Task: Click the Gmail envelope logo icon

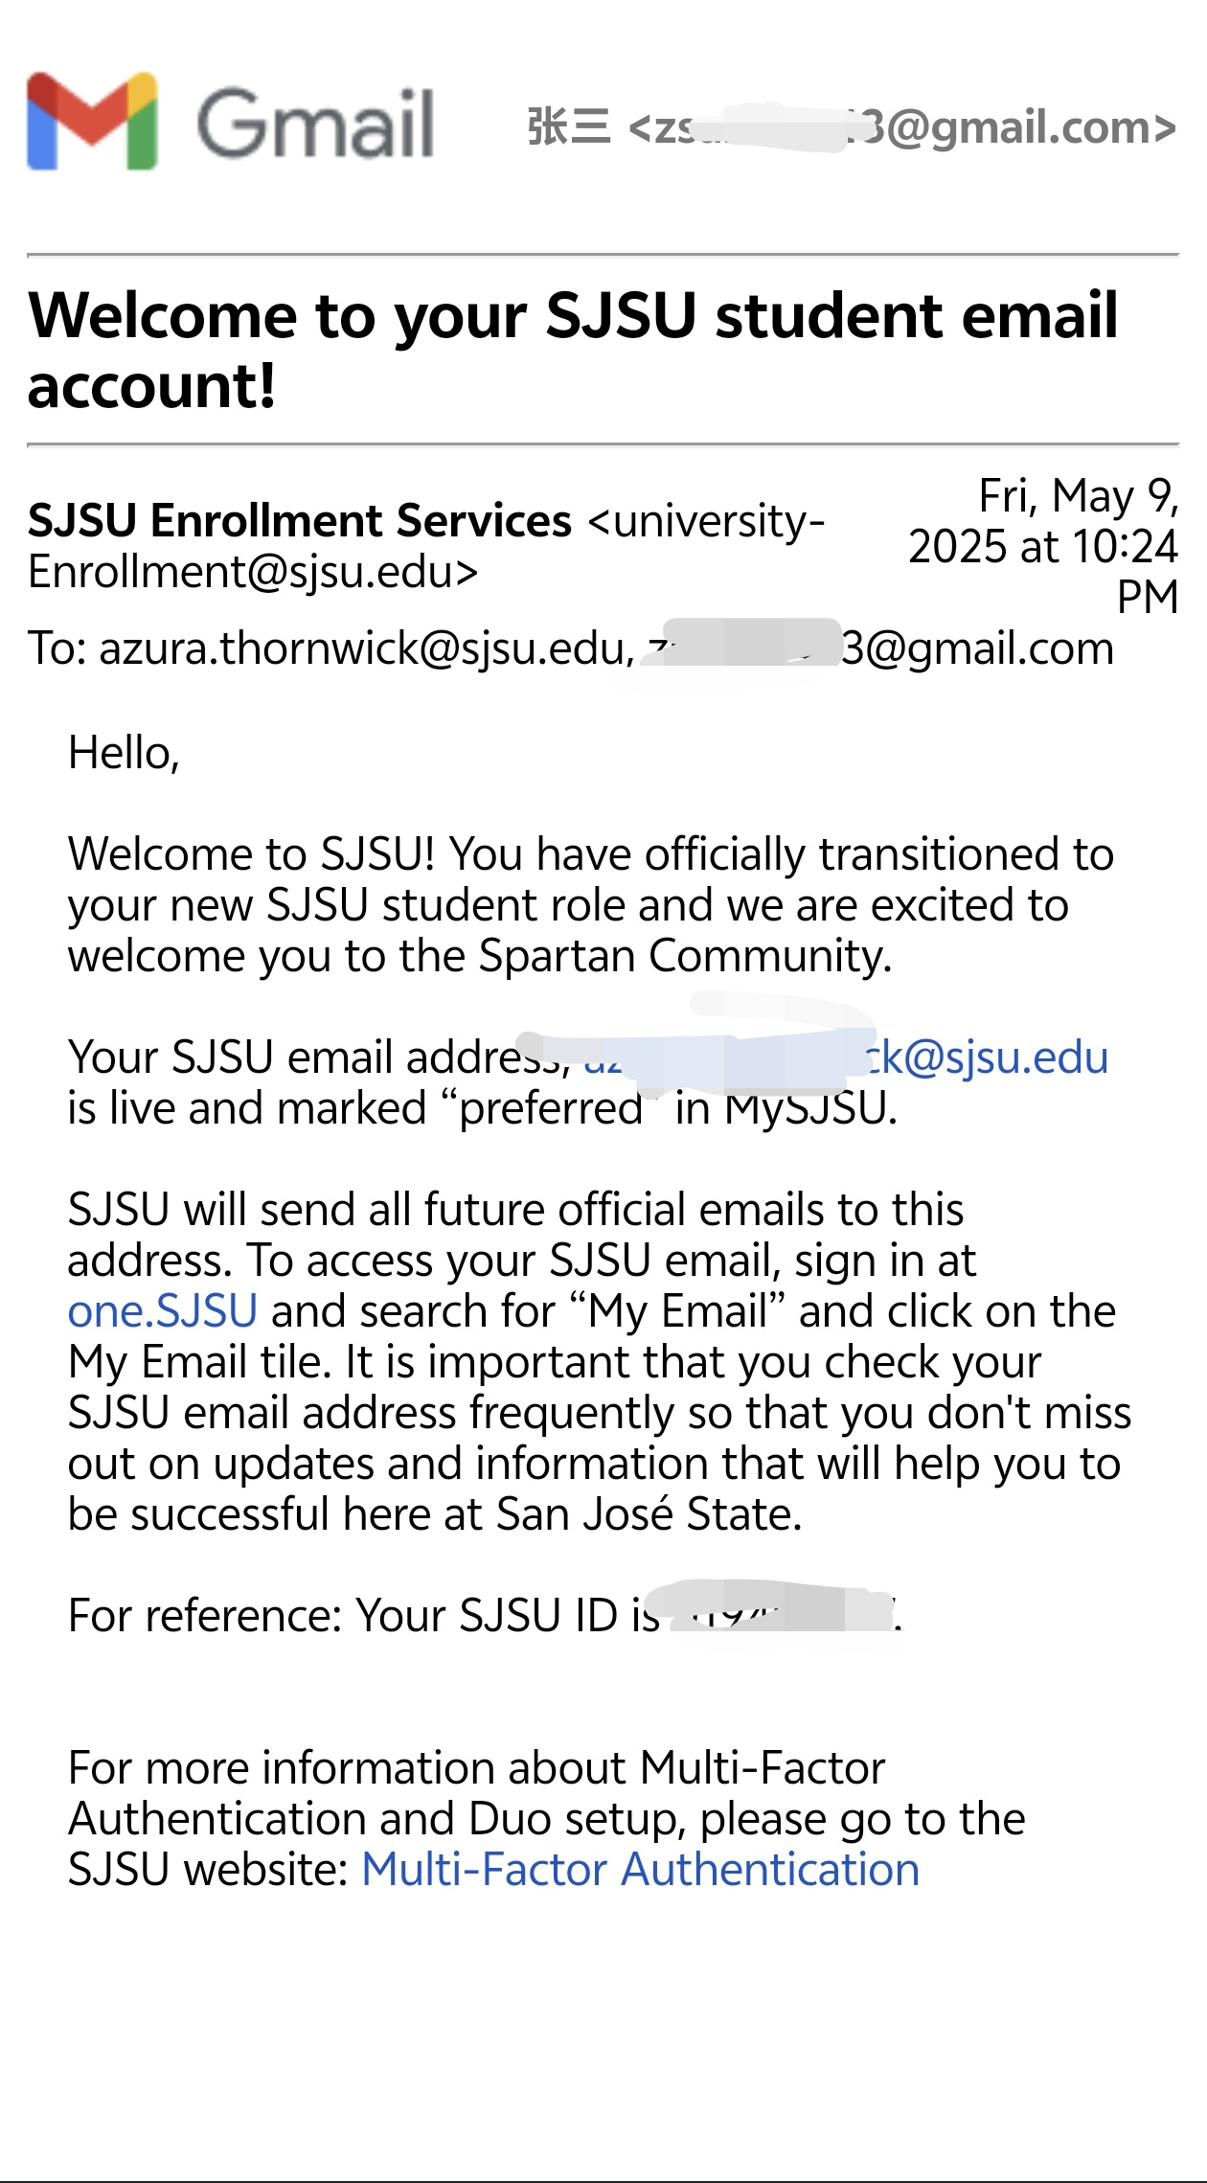Action: [x=92, y=122]
